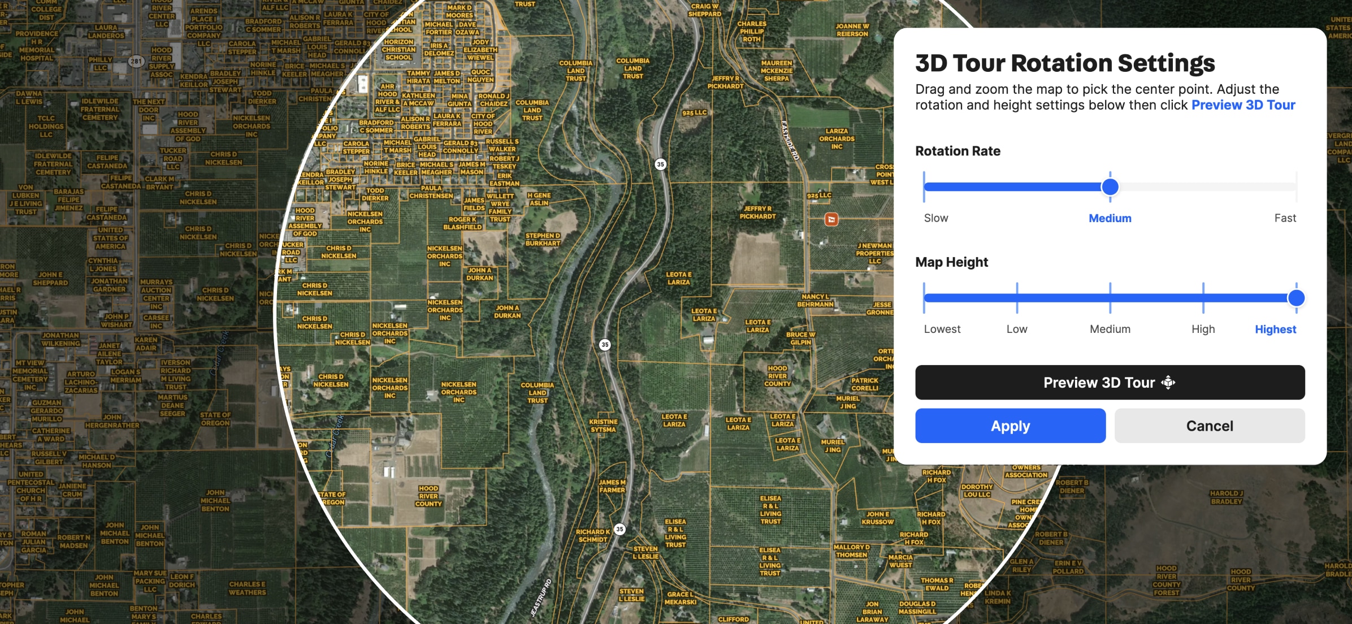This screenshot has width=1352, height=624.
Task: Apply the rotation settings
Action: tap(1010, 426)
